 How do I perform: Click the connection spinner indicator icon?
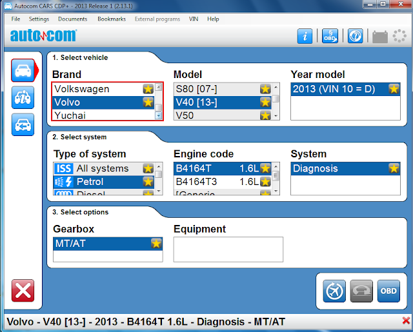tap(399, 35)
